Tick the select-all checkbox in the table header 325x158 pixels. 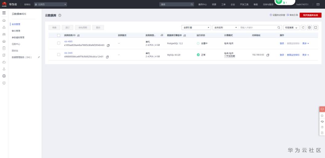coord(59,35)
